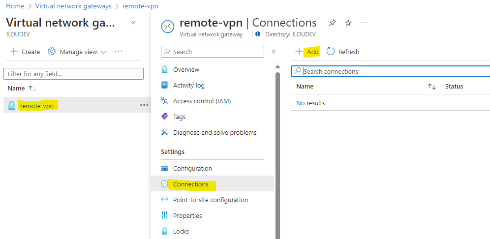Open the Properties settings item
490x239 pixels.
pos(187,215)
